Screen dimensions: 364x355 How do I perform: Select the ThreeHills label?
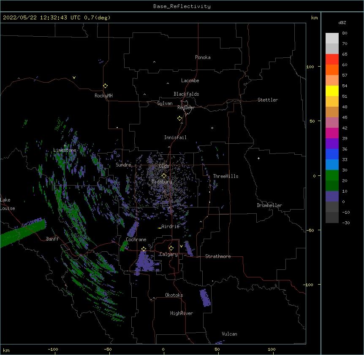[x=225, y=176]
